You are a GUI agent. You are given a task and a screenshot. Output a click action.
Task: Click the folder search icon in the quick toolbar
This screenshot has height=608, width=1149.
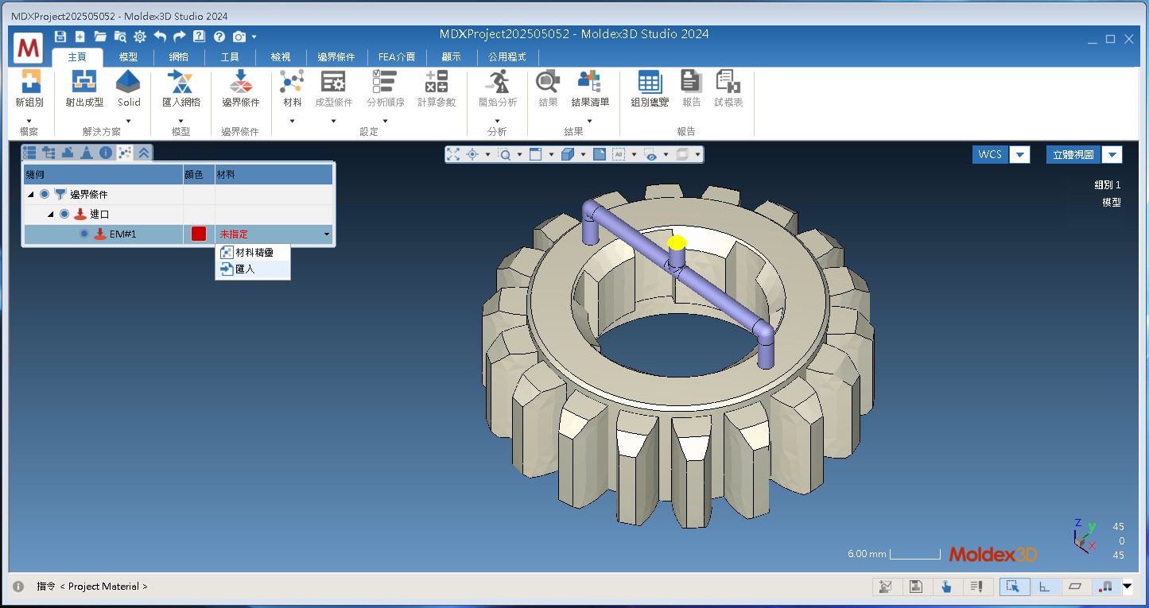120,37
